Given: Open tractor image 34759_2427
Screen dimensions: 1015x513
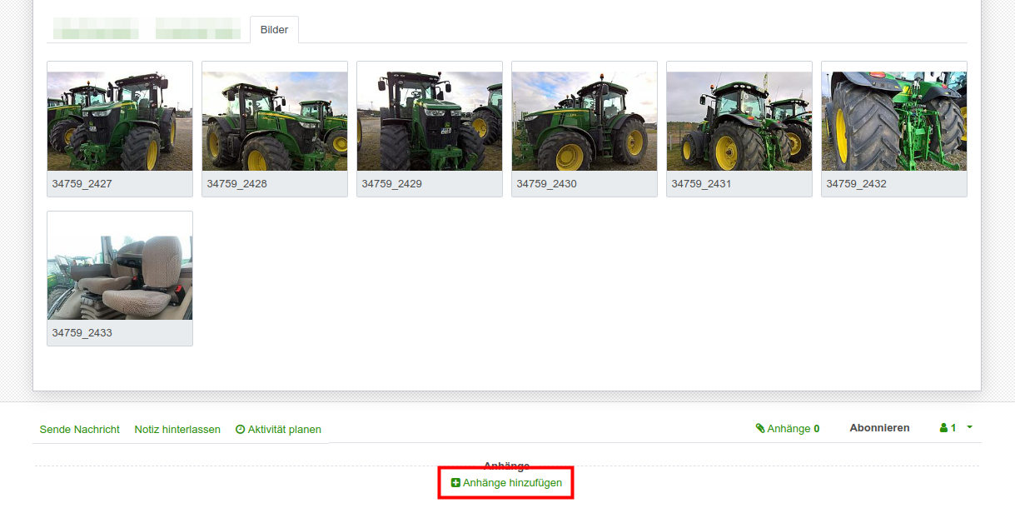Looking at the screenshot, I should 120,121.
